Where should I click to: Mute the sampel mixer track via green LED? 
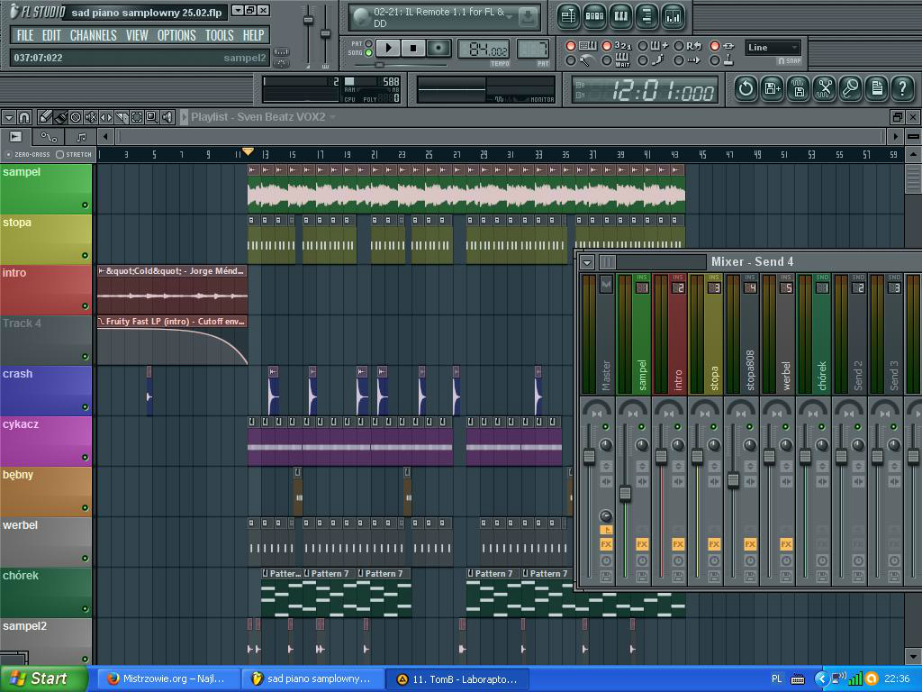[641, 426]
